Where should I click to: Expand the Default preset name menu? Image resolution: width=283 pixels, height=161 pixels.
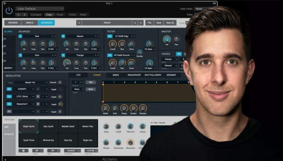coord(79,23)
